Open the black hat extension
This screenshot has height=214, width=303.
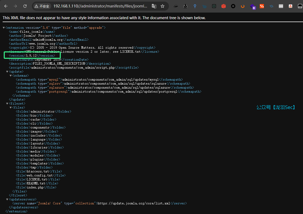click(176, 6)
